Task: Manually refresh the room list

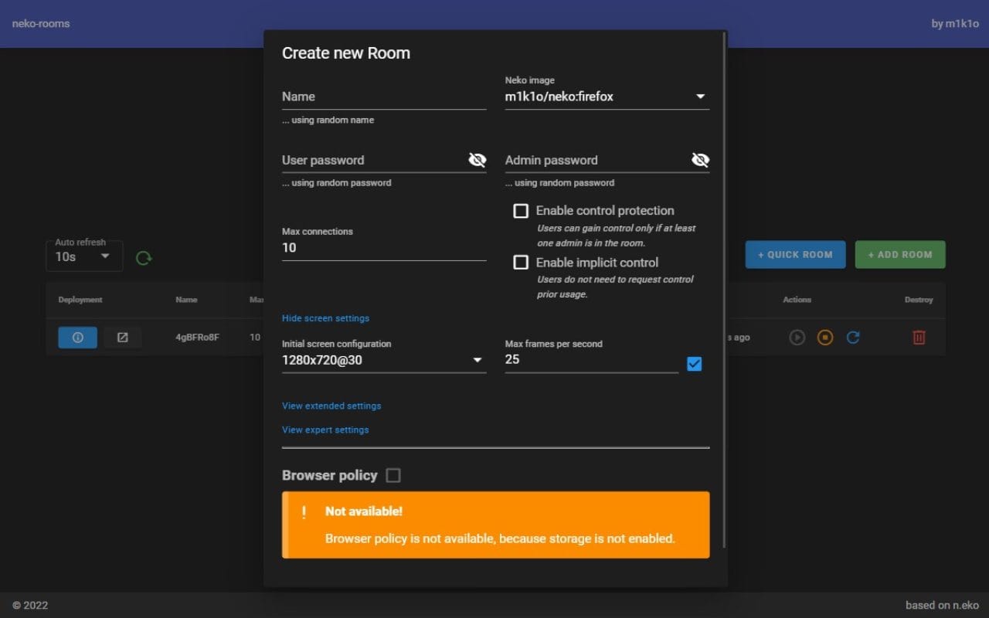Action: click(144, 257)
